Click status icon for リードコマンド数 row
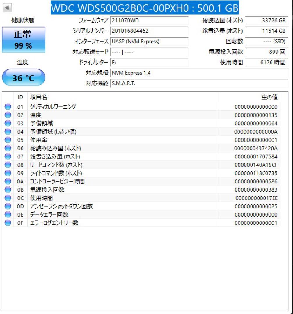Image resolution: width=293 pixels, height=314 pixels. coord(8,165)
